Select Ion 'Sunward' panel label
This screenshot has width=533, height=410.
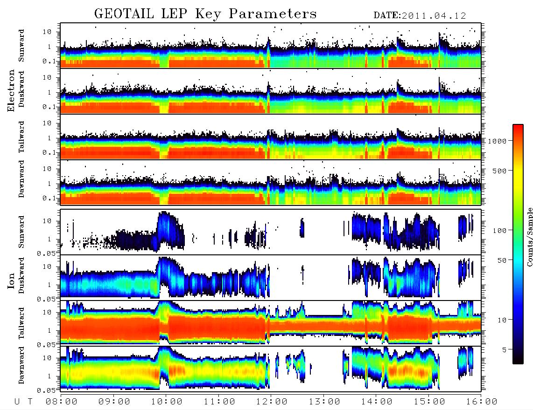pos(21,232)
